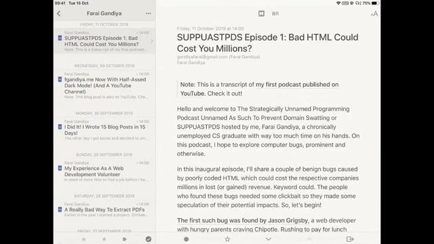The image size is (434, 244).
Task: Tap the Friday, 11 October 2019 date header
Action: click(104, 24)
